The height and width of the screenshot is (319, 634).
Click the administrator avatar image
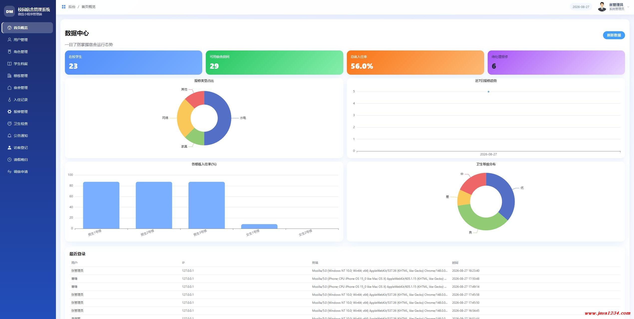tap(602, 7)
